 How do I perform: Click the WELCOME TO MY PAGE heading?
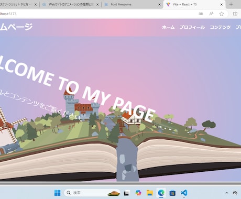click(x=77, y=89)
